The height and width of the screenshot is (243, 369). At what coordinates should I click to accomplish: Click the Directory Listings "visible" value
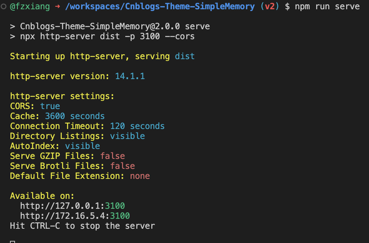pyautogui.click(x=127, y=136)
